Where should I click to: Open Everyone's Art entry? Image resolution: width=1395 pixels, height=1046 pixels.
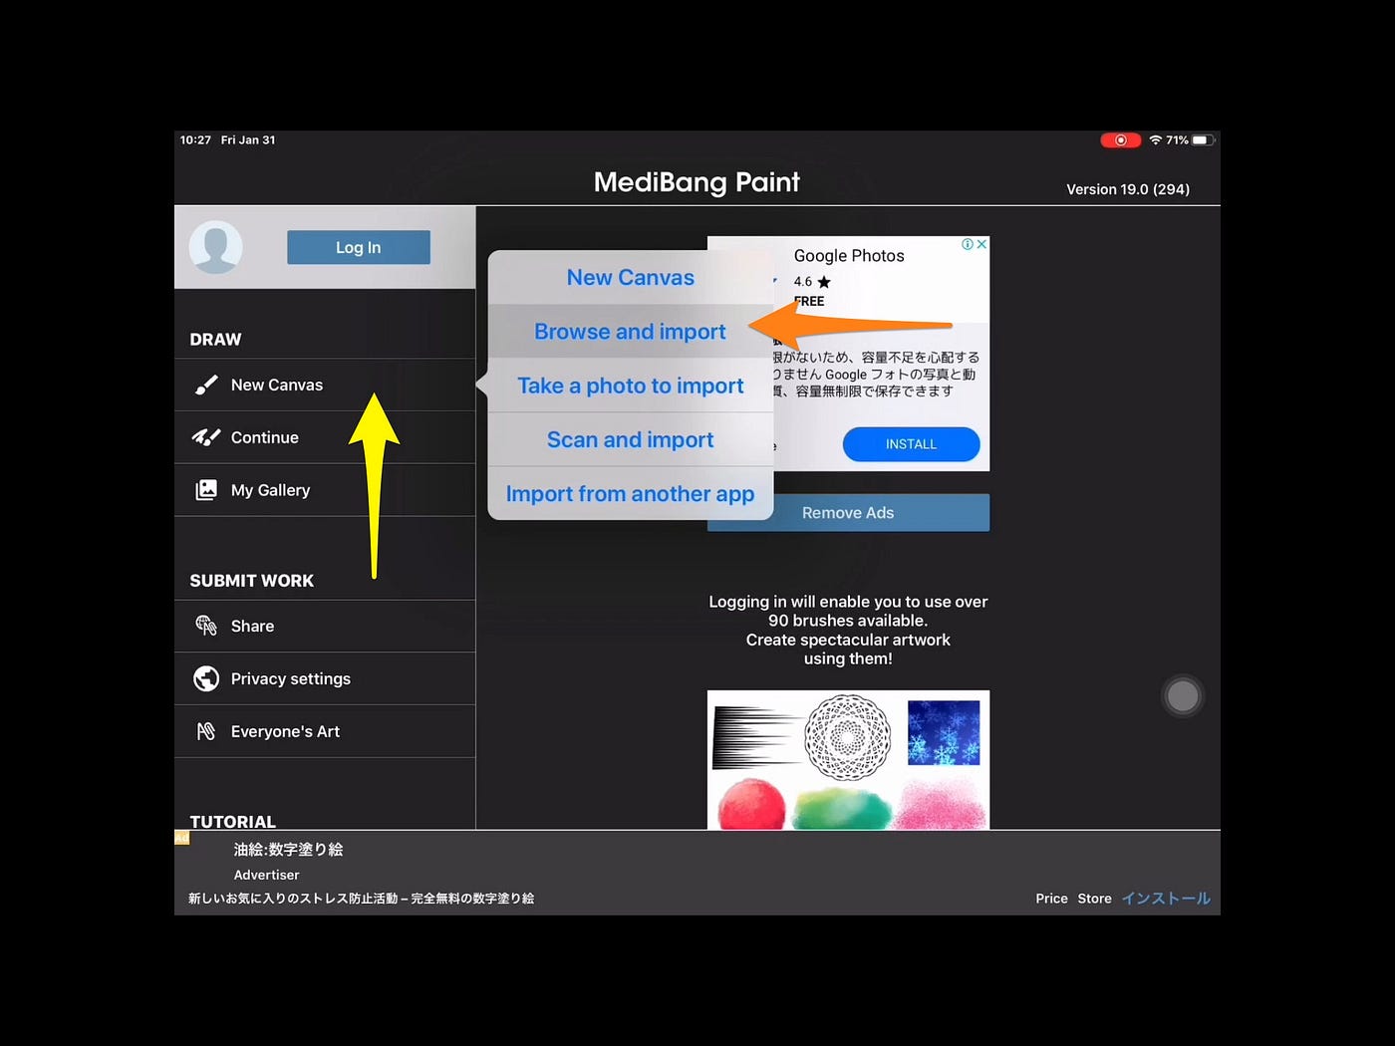(x=325, y=731)
